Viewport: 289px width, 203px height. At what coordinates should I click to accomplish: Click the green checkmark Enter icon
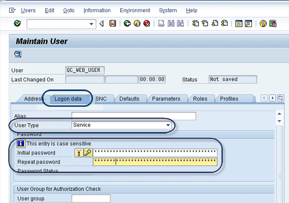click(17, 23)
